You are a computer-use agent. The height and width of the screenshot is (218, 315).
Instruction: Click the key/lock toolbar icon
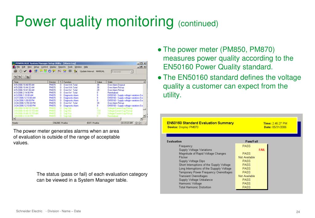pyautogui.click(x=75, y=71)
